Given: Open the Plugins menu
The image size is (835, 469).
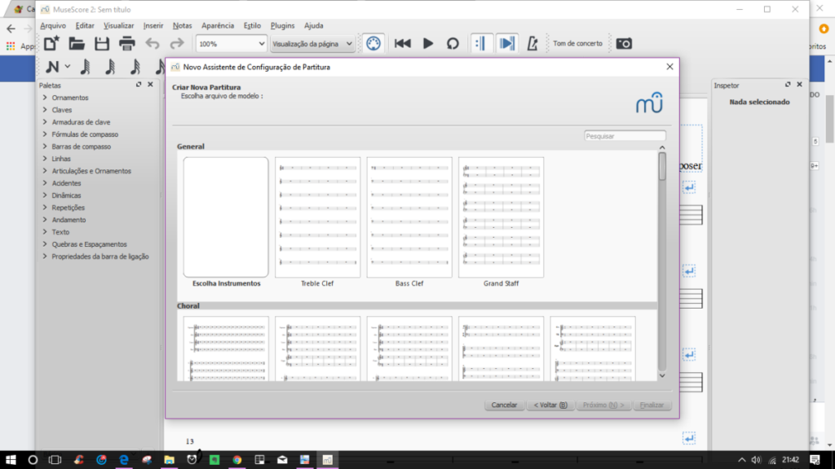Looking at the screenshot, I should [x=282, y=25].
